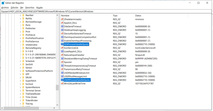This screenshot has height=111, width=213.
Task: Click the Spooler string value icon
Action: coord(62,62)
